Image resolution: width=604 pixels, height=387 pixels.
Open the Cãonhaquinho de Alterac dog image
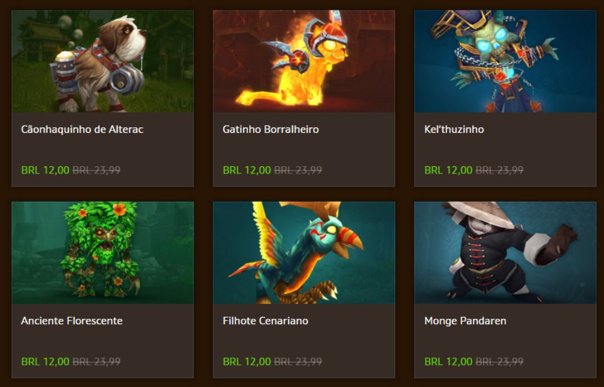[102, 62]
